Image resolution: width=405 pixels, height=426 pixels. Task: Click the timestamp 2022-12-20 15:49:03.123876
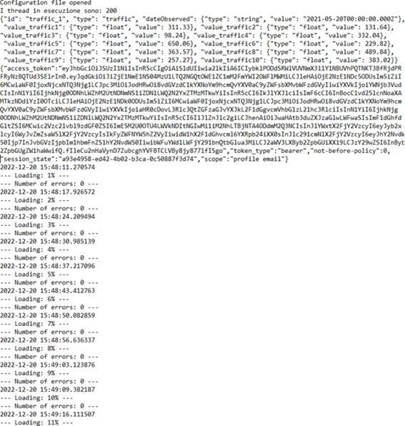click(48, 365)
